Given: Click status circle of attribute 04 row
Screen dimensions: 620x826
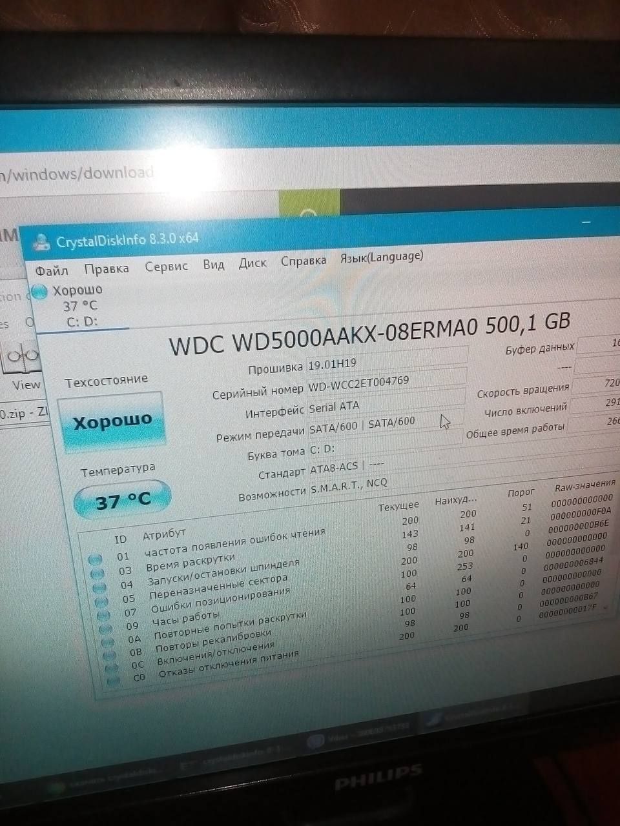Looking at the screenshot, I should click(100, 588).
